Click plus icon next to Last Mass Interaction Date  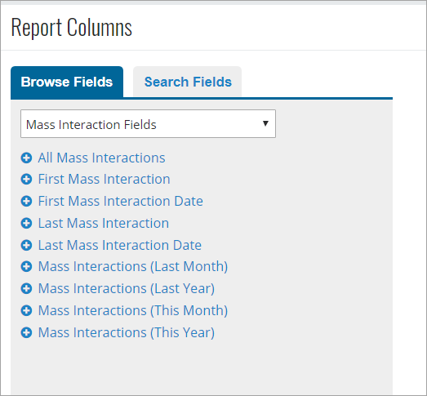point(26,245)
